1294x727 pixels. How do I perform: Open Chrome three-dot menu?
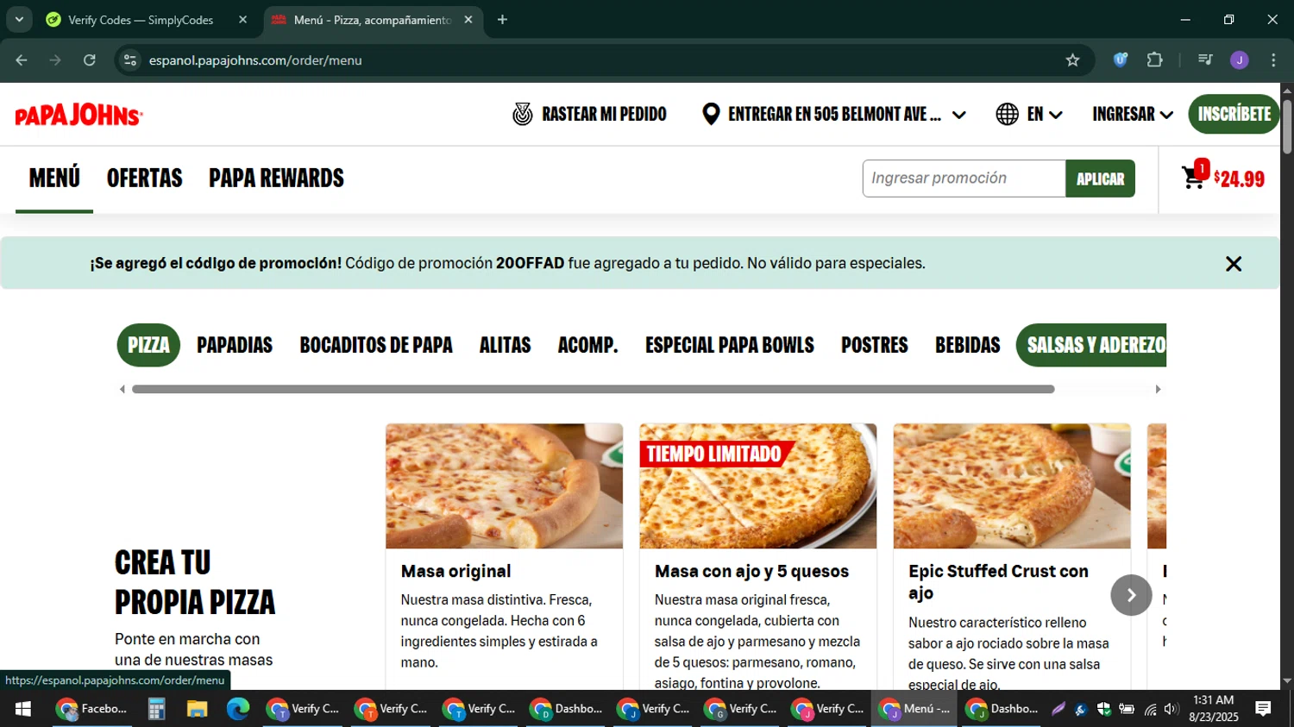1273,60
